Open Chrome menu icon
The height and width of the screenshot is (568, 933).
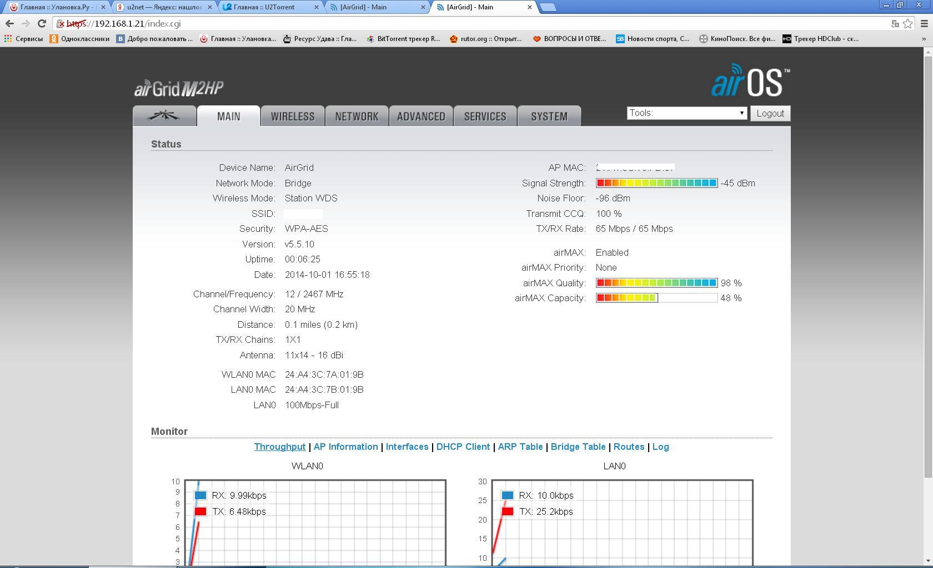click(924, 23)
